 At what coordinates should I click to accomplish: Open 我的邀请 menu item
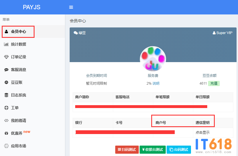[18, 120]
